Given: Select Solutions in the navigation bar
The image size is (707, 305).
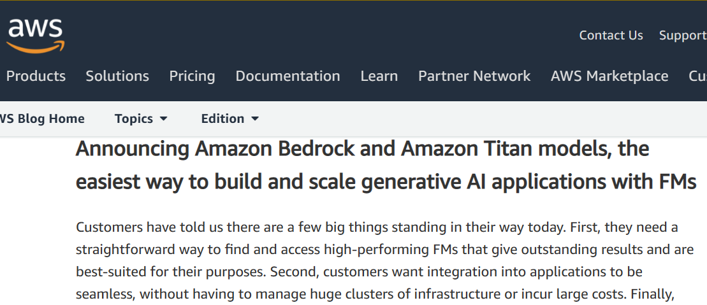Looking at the screenshot, I should (117, 76).
